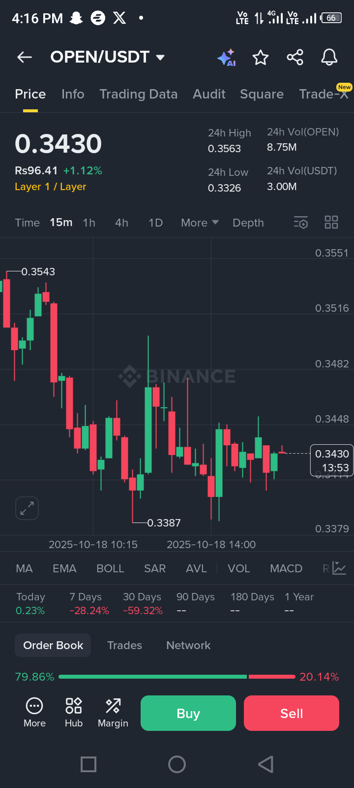Select the 1h chart interval
This screenshot has height=788, width=354.
(x=89, y=223)
